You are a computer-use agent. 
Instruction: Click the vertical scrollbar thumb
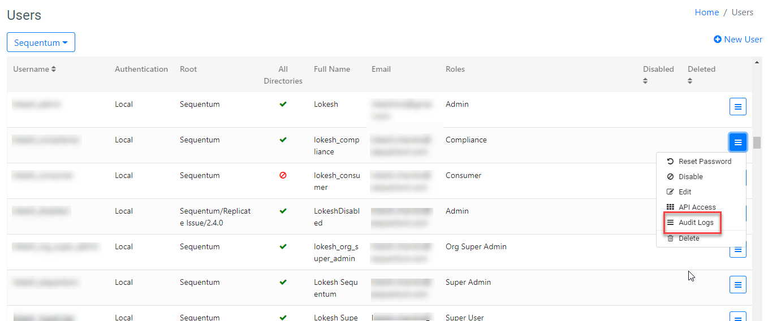point(757,142)
